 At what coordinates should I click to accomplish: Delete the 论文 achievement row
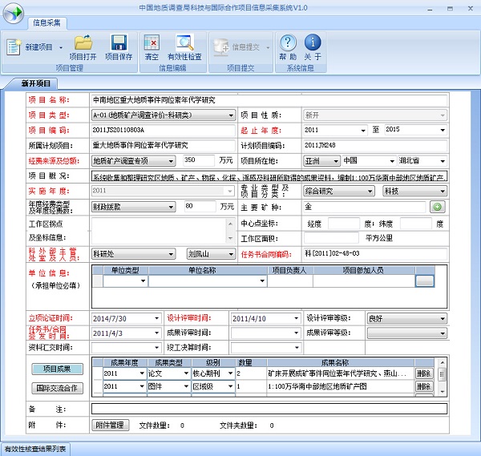[424, 373]
